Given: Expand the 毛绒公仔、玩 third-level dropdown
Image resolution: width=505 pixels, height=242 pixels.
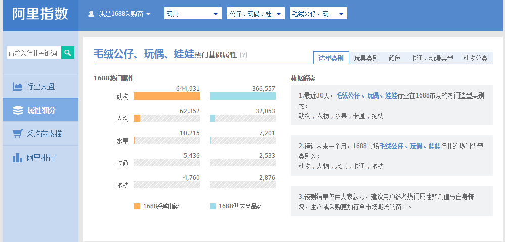Looking at the screenshot, I should pos(318,14).
